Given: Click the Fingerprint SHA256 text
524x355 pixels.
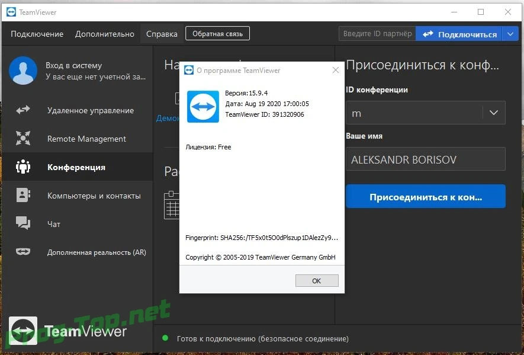Looking at the screenshot, I should (x=262, y=238).
